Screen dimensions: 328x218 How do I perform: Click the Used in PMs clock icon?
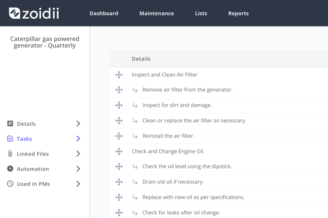point(10,184)
